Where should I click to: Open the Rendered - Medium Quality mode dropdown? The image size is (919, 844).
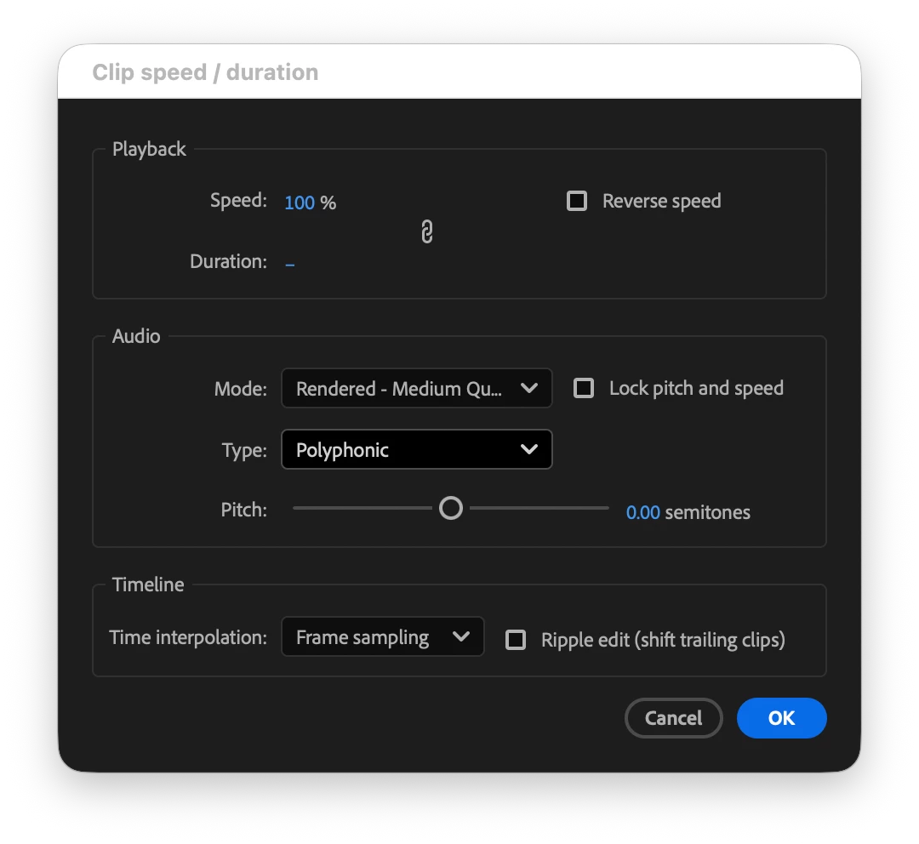pos(417,388)
